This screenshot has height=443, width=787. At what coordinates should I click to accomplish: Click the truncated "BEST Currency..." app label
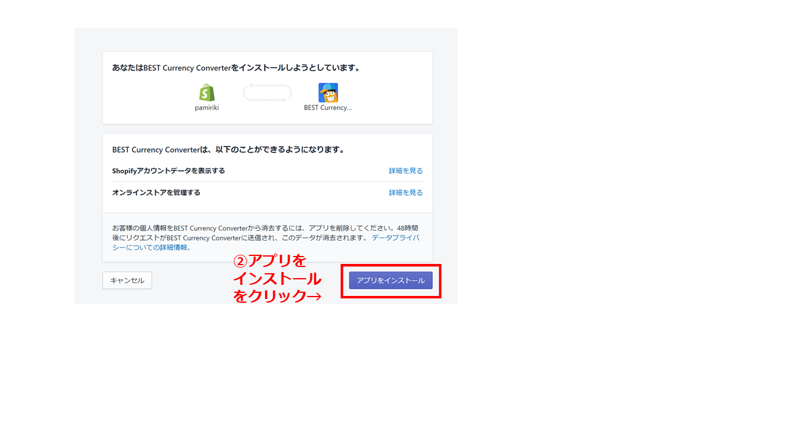click(x=328, y=108)
